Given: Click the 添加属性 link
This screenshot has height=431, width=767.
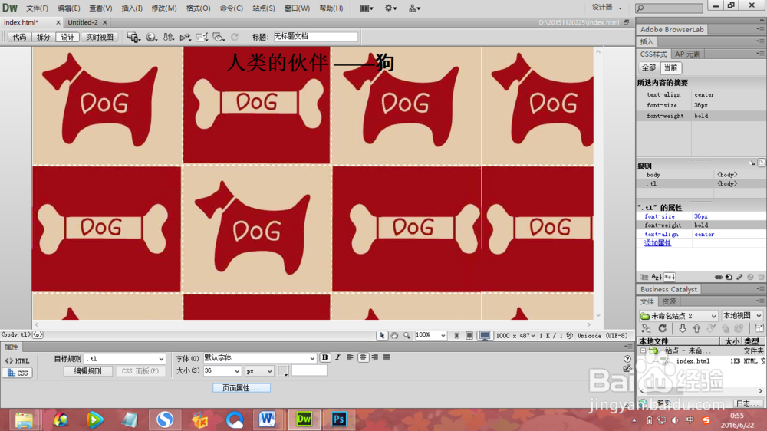Looking at the screenshot, I should coord(657,243).
